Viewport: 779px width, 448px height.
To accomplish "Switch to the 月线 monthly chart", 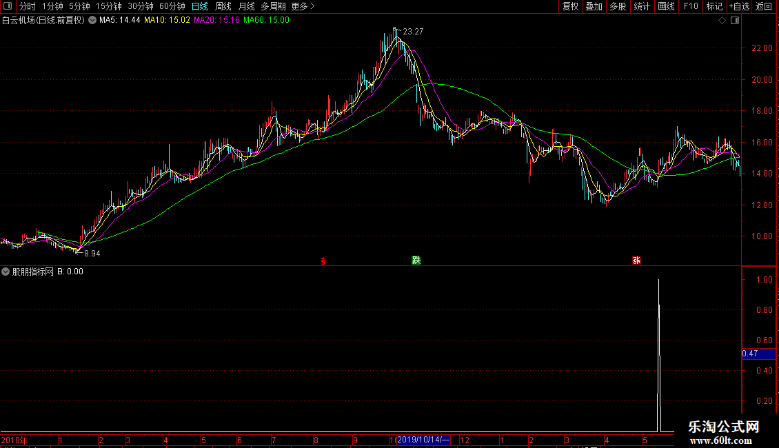I will [246, 6].
